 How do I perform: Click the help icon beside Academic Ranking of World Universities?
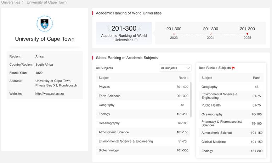(136, 40)
